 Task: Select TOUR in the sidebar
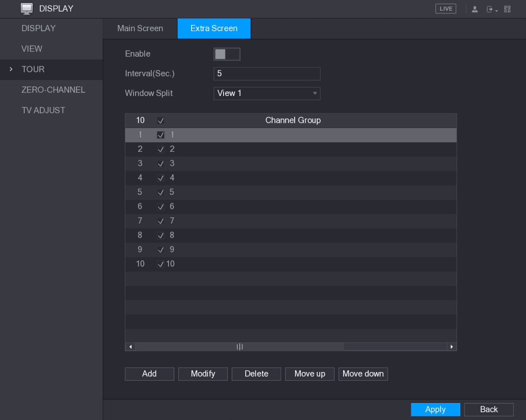pos(51,69)
